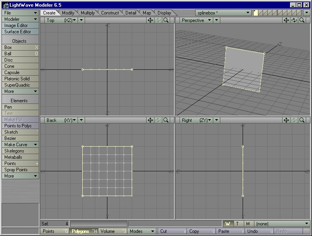
Task: Click the pan icon in Back viewport
Action: [150, 120]
